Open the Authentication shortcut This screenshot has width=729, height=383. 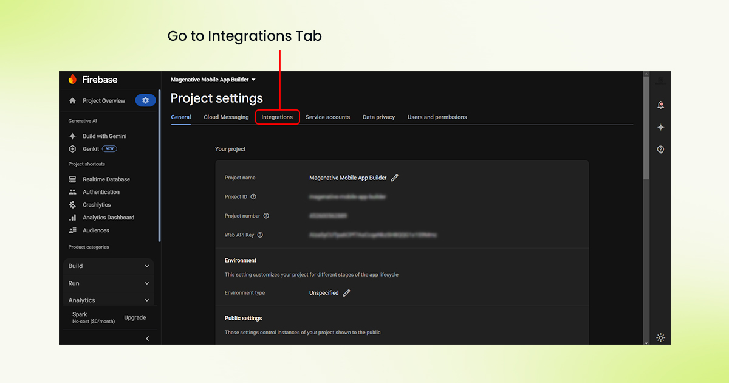point(101,191)
